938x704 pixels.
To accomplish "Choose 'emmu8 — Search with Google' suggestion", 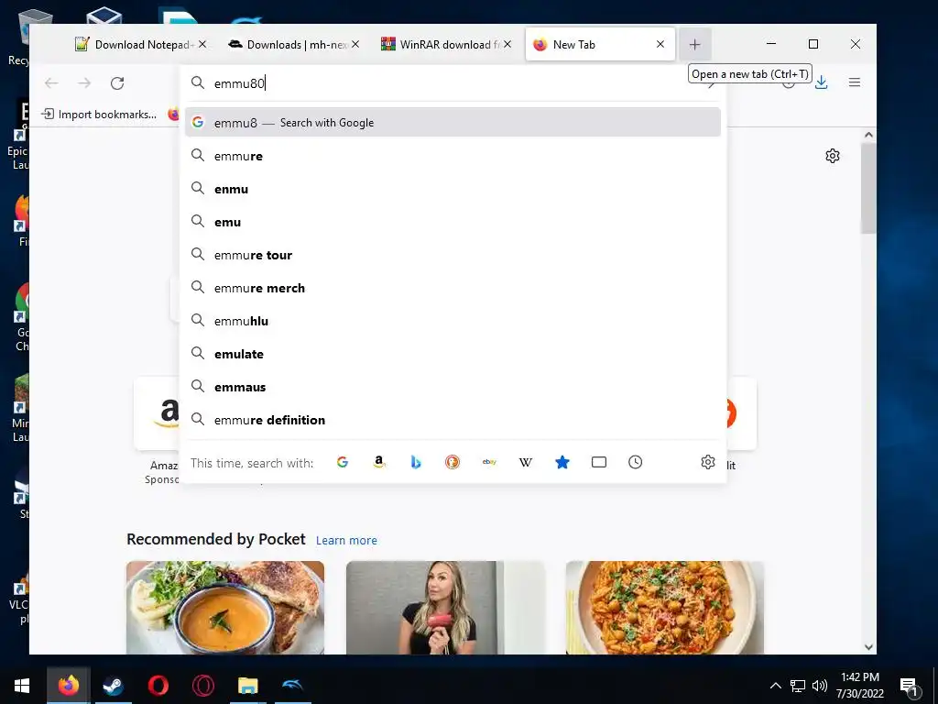I will coord(453,123).
